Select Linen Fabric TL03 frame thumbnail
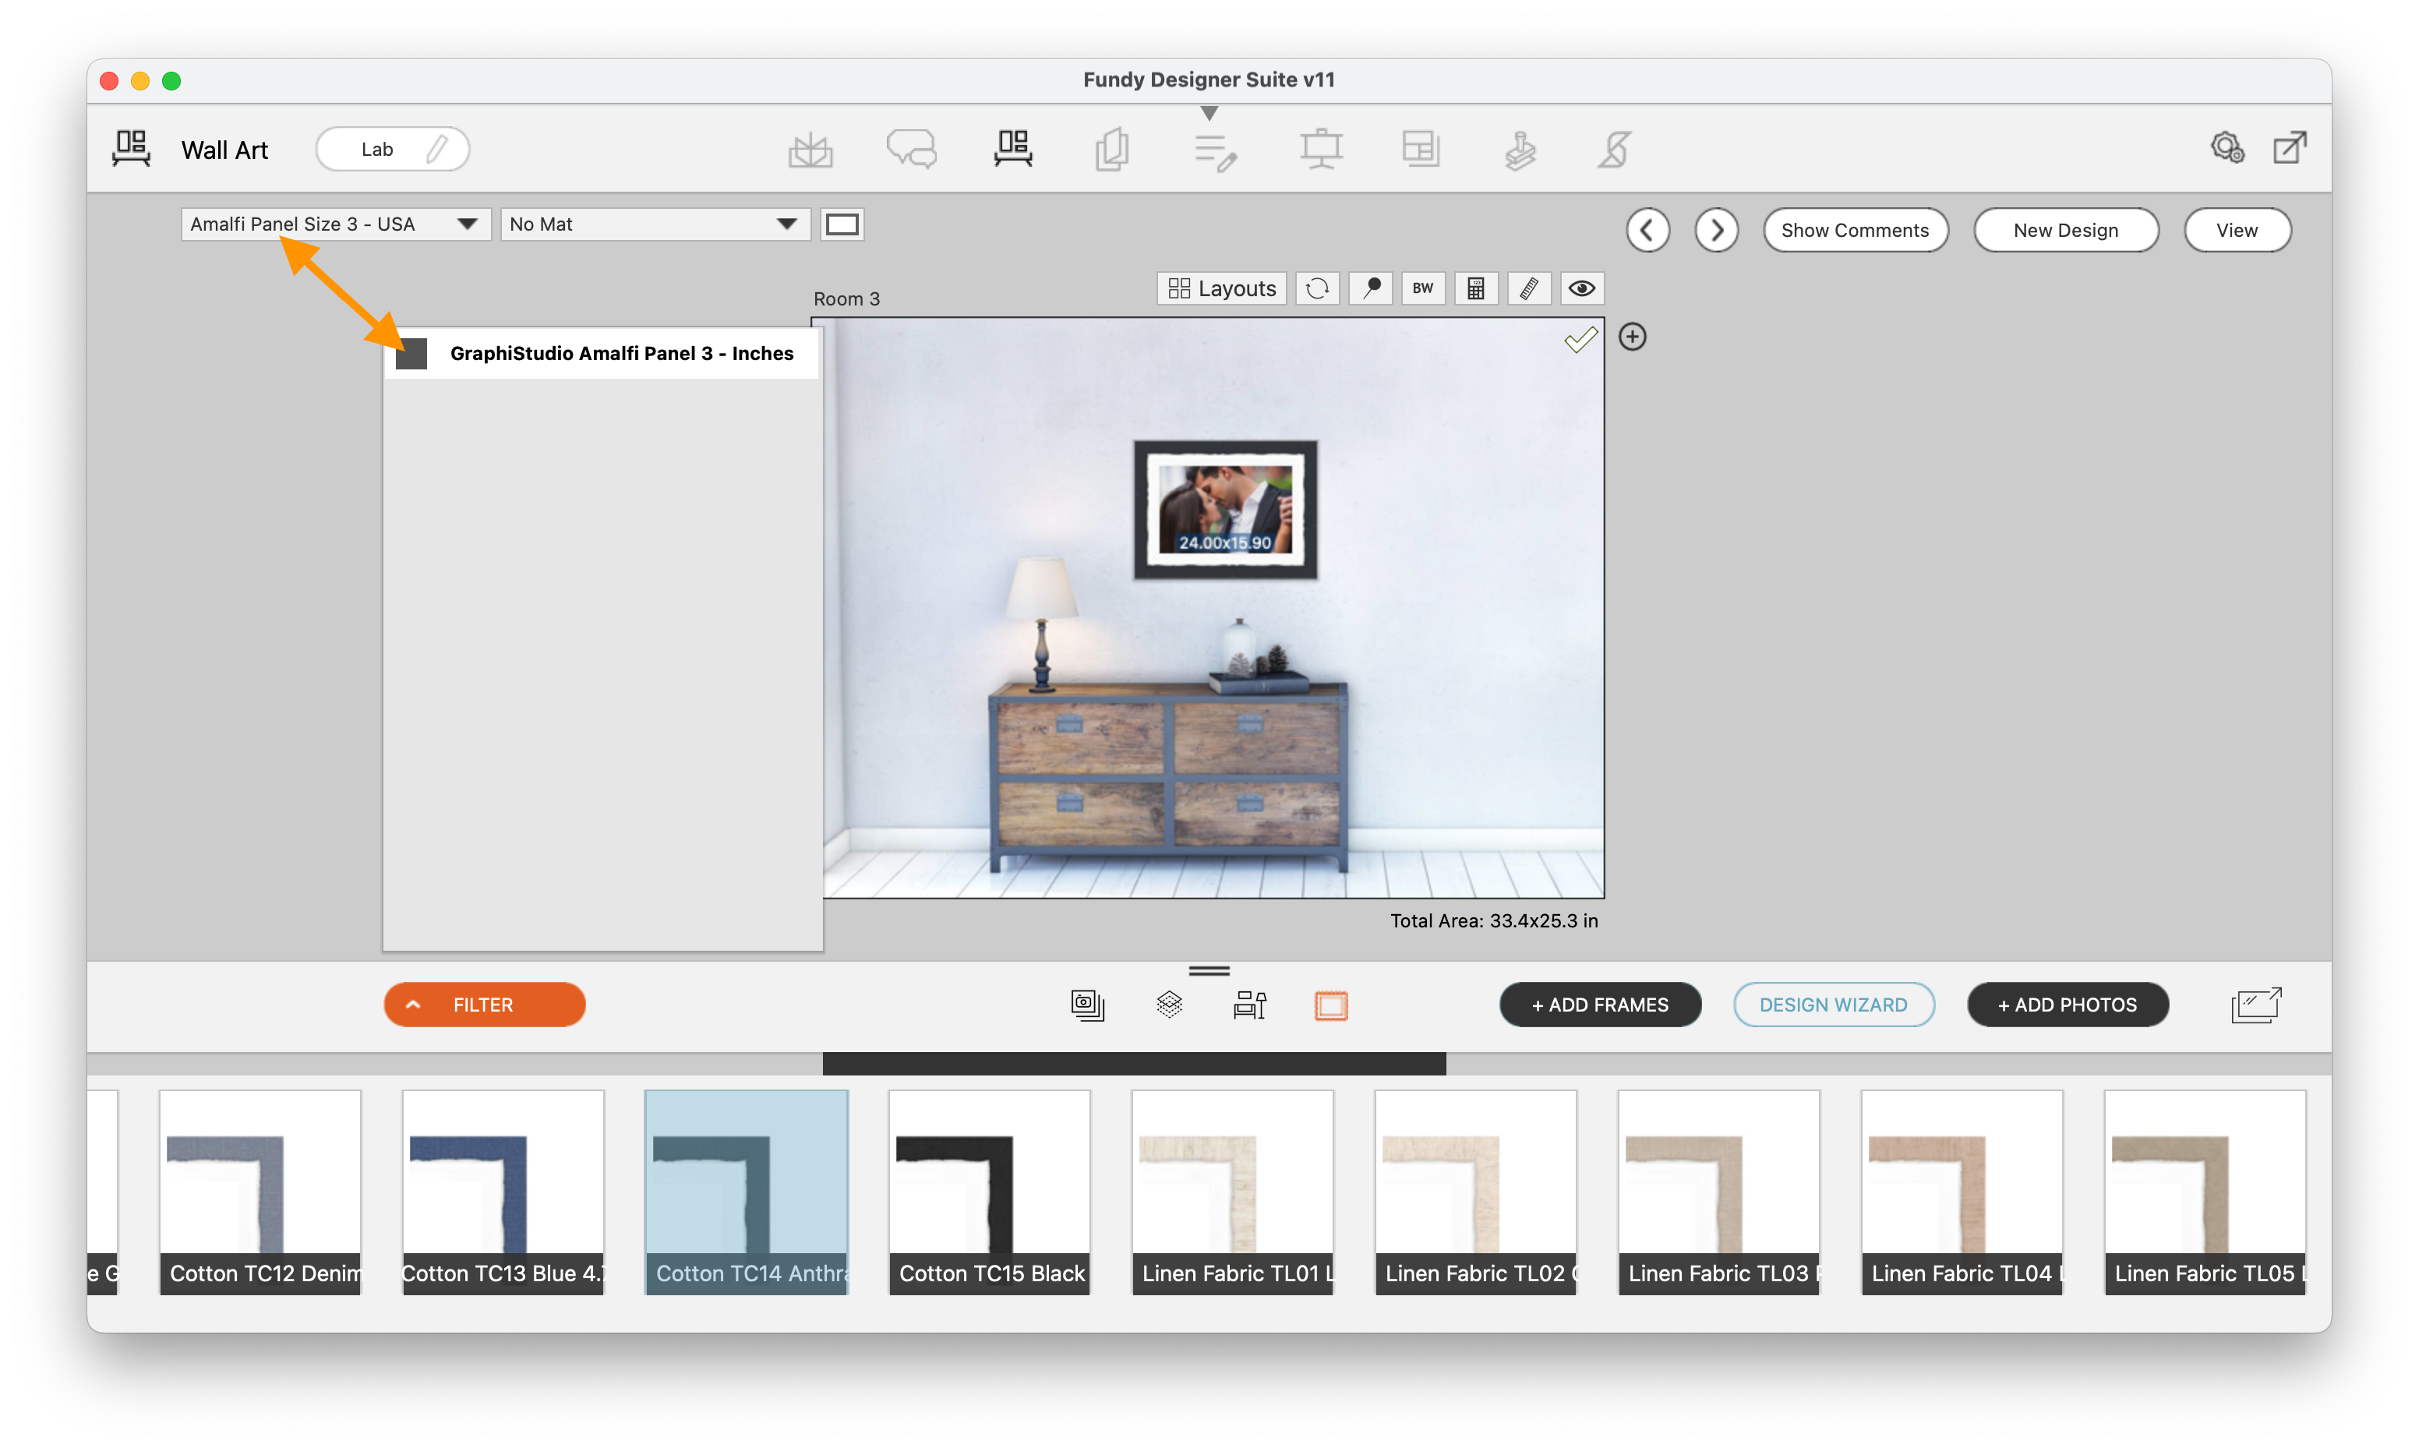The image size is (2419, 1448). [x=1718, y=1192]
